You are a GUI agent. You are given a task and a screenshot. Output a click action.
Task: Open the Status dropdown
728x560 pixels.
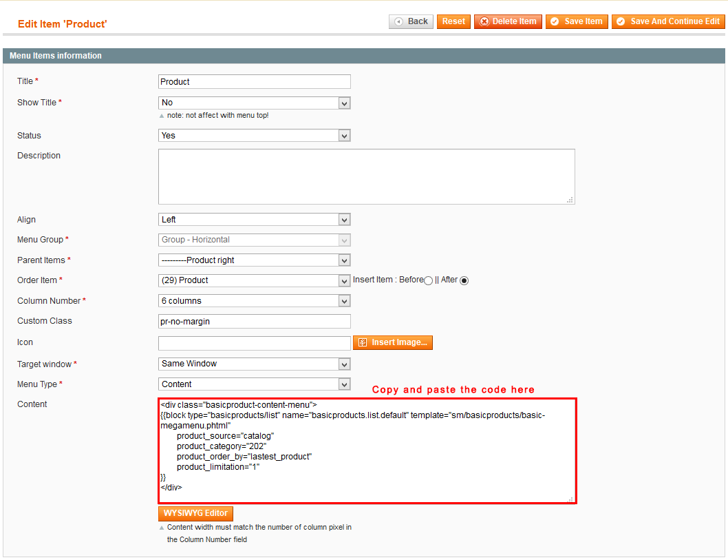click(255, 136)
